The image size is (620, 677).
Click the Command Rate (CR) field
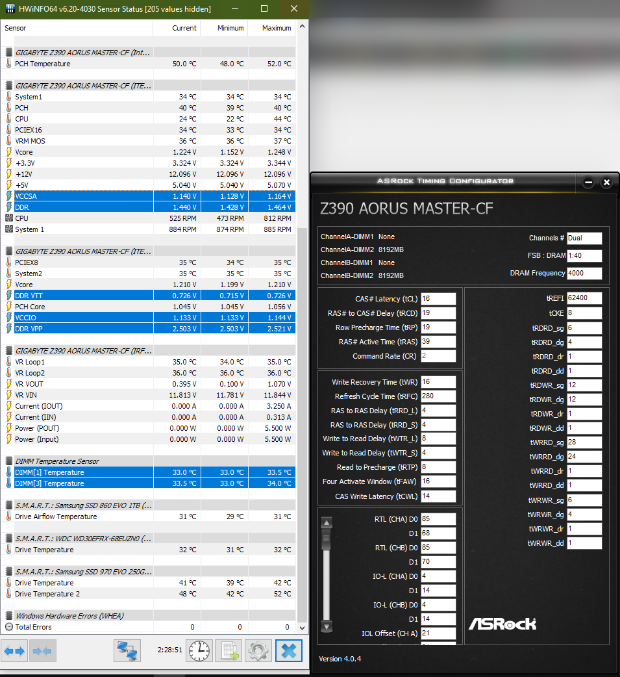pyautogui.click(x=438, y=356)
